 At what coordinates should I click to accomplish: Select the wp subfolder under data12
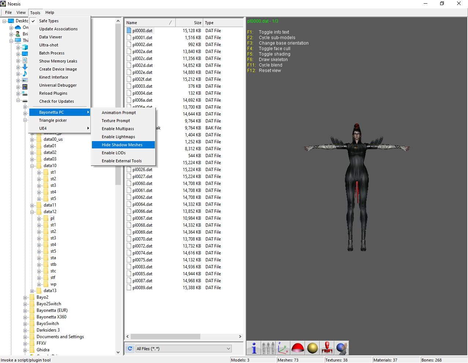(53, 284)
